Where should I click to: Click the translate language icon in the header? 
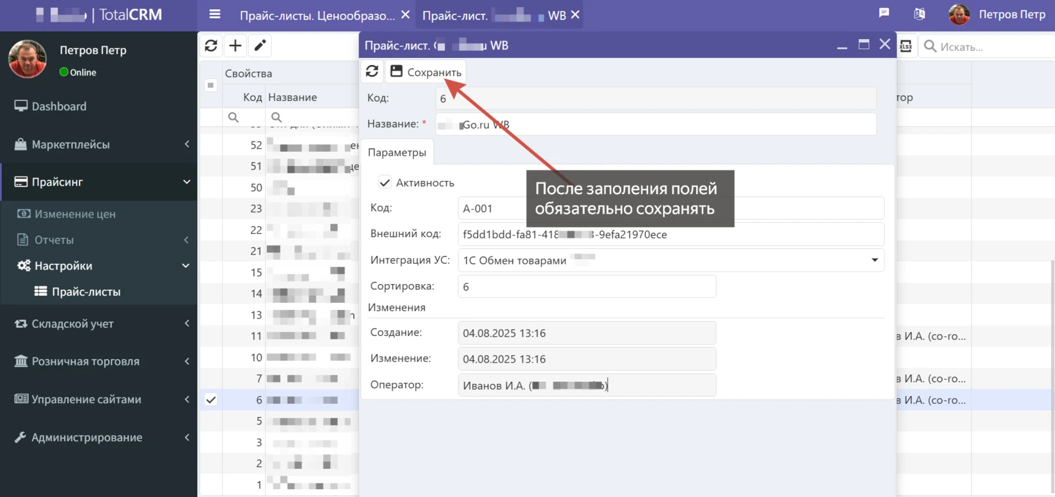click(919, 14)
